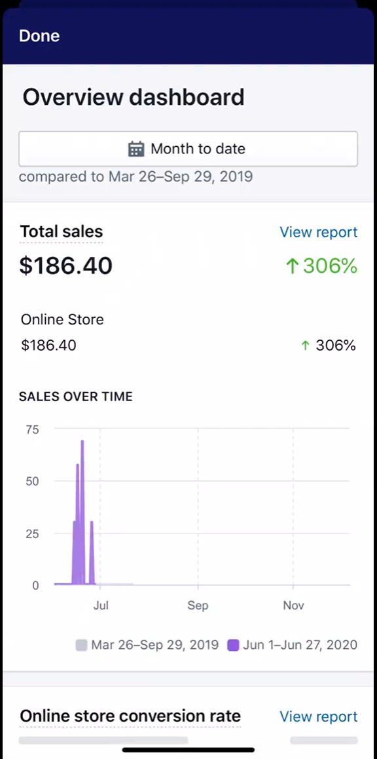
Task: Open View report for Online store conversion rate
Action: pos(319,716)
